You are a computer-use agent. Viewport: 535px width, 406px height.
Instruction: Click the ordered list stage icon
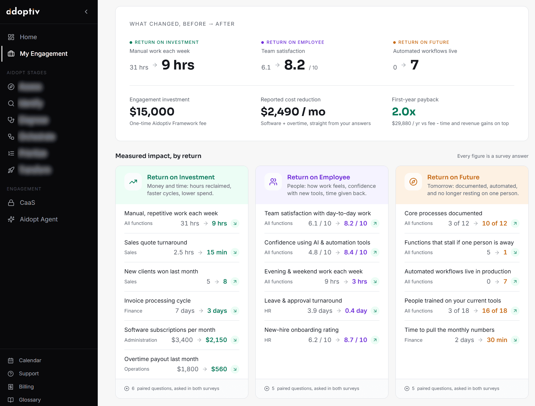[11, 153]
